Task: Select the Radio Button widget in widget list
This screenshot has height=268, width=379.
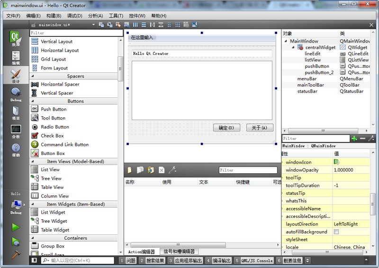Action: 54,127
